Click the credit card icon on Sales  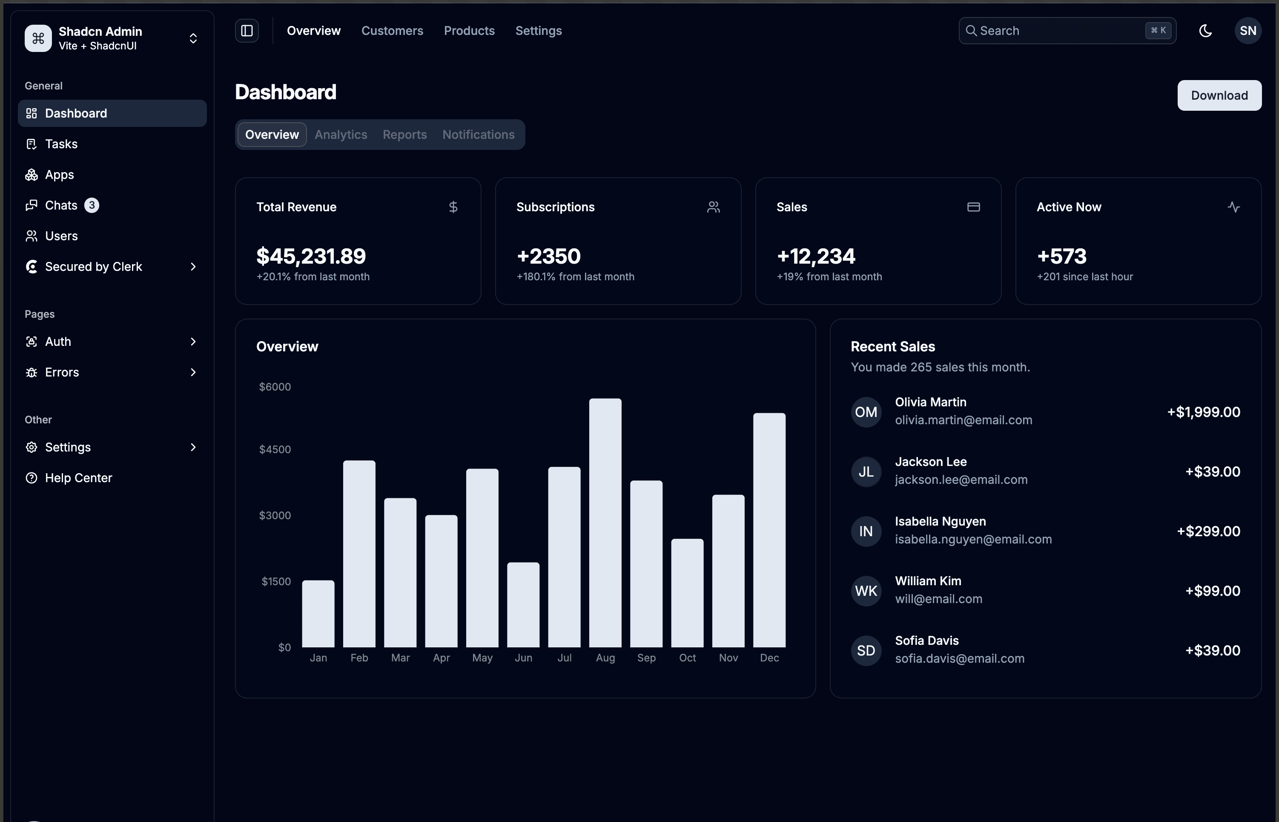click(973, 207)
